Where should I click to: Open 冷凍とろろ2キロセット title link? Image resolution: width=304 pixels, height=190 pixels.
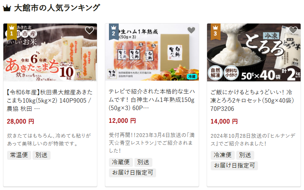coord(252,100)
